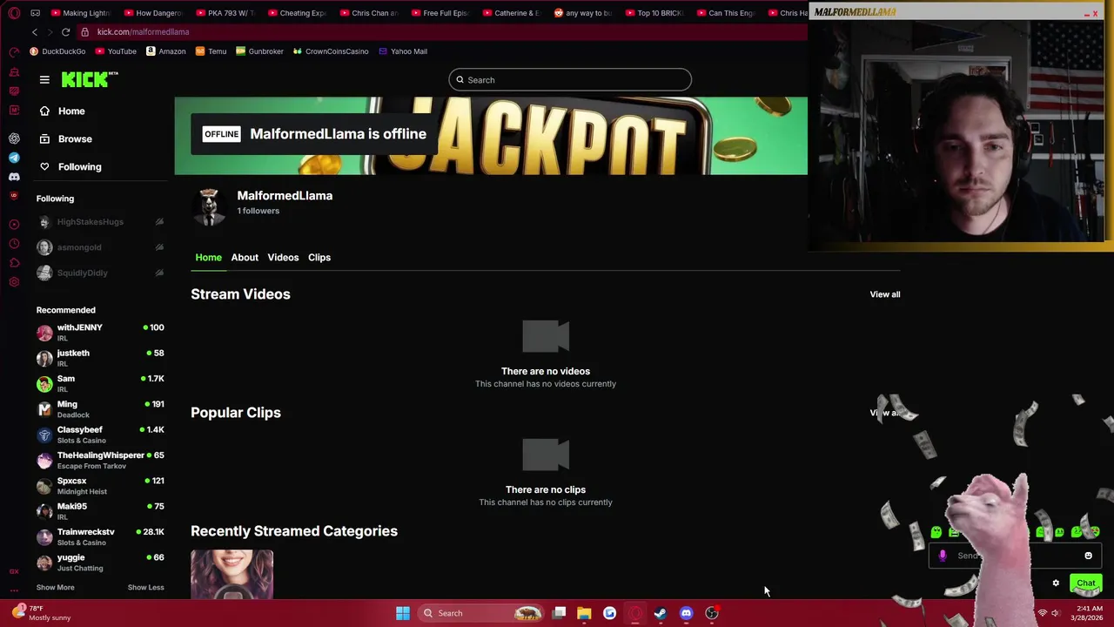Open Opera sidebar settings gear icon
The image size is (1114, 627).
pyautogui.click(x=14, y=281)
